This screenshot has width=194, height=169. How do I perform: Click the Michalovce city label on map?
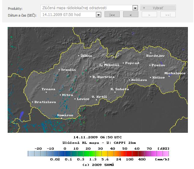pos(175,73)
